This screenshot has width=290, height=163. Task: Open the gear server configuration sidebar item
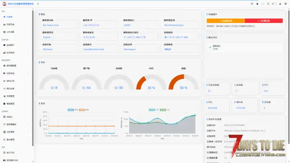[x=9, y=66]
